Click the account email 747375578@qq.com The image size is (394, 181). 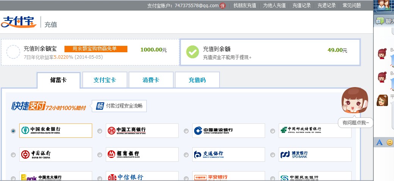197,6
